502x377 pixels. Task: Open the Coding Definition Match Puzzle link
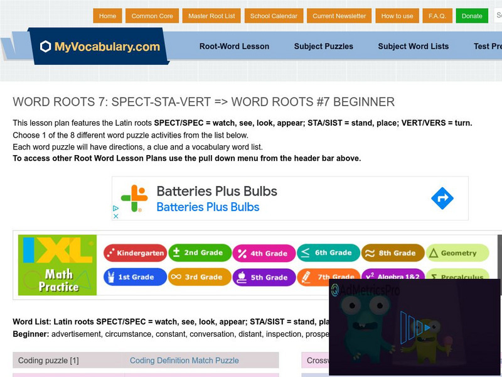coord(184,360)
